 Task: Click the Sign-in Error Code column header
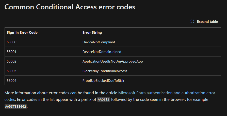[x=22, y=32]
